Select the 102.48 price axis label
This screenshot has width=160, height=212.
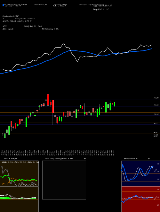pyautogui.click(x=156, y=114)
